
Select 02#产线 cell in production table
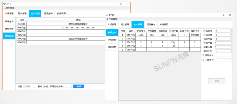pos(131,39)
